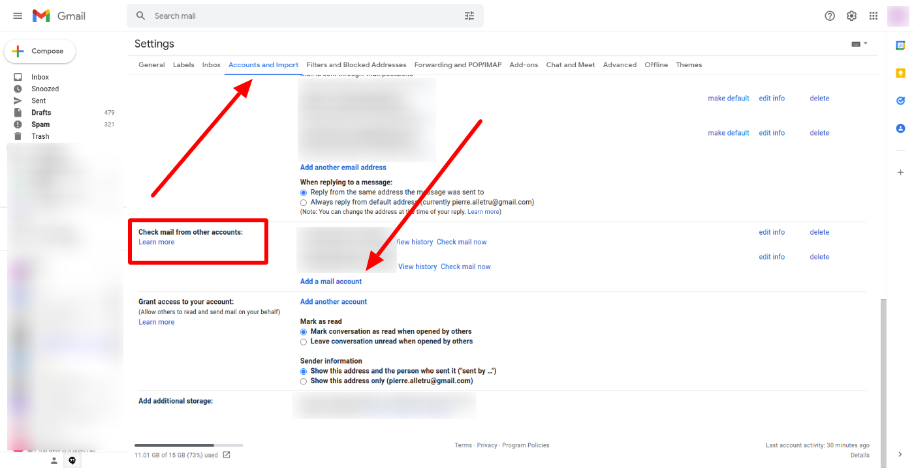
Task: Select Leave conversation unread option
Action: [304, 342]
